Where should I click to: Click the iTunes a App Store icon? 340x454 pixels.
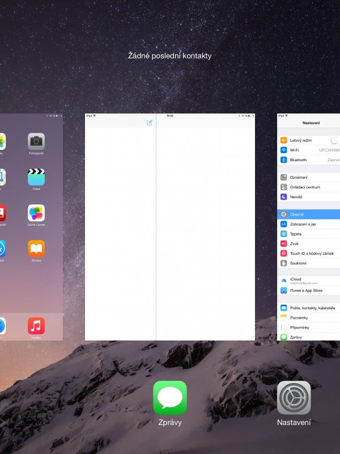click(284, 291)
